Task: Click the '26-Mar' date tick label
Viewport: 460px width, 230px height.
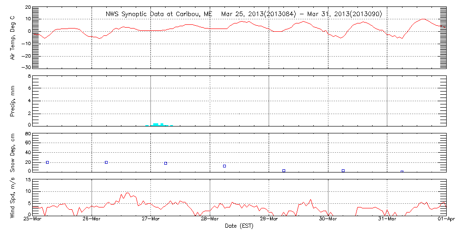Action: (92, 220)
